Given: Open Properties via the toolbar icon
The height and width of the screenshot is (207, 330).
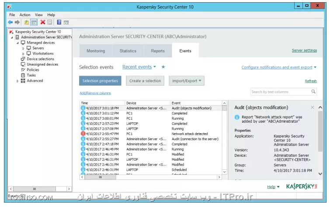Looking at the screenshot, I should [50, 22].
